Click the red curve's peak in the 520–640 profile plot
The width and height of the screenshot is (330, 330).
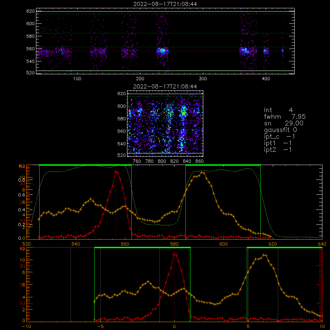click(x=116, y=172)
